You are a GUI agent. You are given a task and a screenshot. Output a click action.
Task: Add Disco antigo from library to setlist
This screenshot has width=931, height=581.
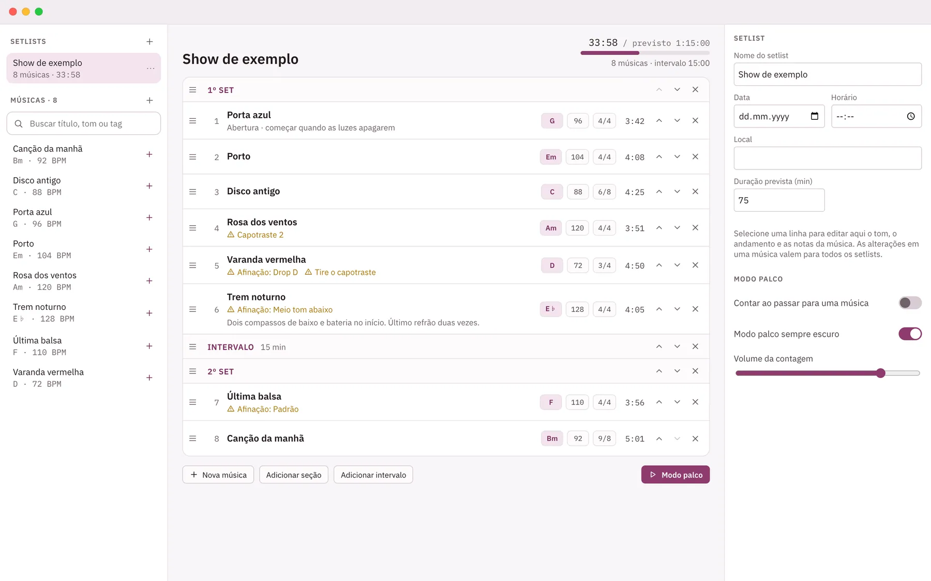pos(149,186)
